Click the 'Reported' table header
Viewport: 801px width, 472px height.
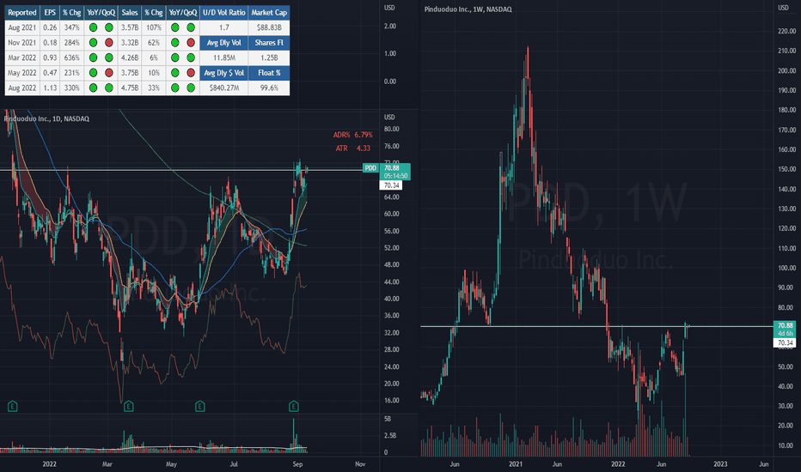(x=22, y=13)
